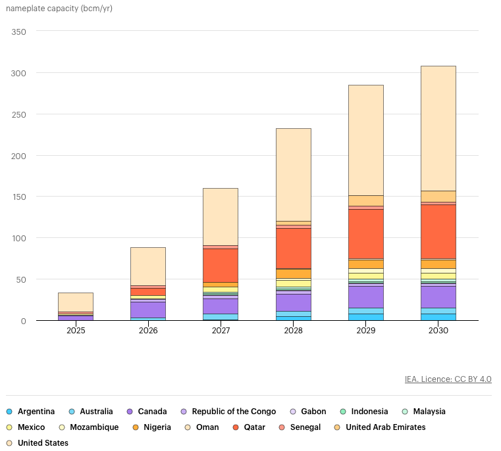Click the United States segment in 2030 bar
Viewport: 501px width, 451px height.
pyautogui.click(x=438, y=129)
